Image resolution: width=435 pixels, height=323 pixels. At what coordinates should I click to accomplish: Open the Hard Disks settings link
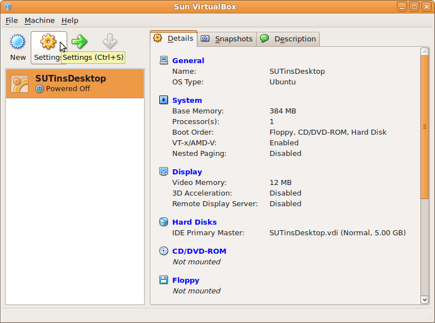click(x=195, y=222)
